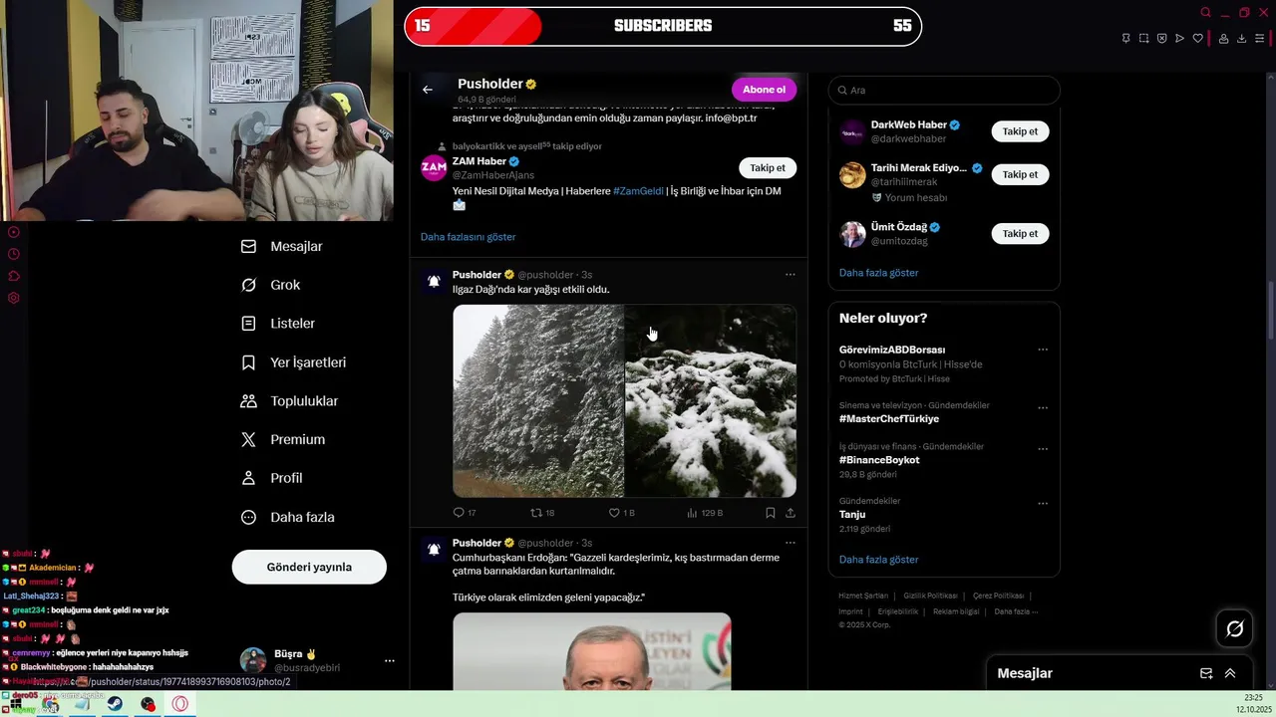
Task: Open ZAM Haber's profile avatar
Action: [434, 167]
